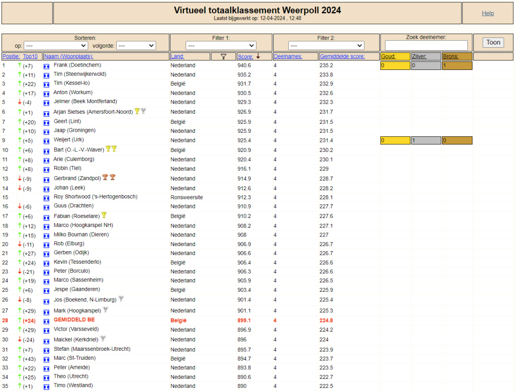Expand the Filter 2 dropdown
Image resolution: width=515 pixels, height=391 pixels.
click(x=326, y=45)
